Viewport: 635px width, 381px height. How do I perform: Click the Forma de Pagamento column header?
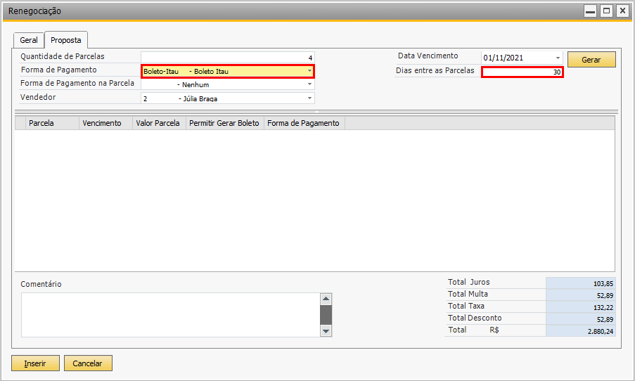(x=304, y=123)
